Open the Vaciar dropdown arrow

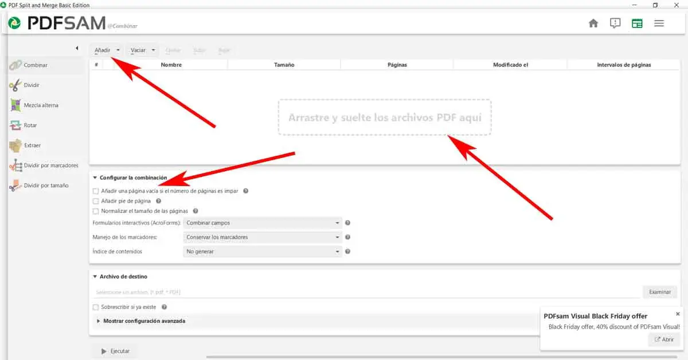(x=153, y=50)
